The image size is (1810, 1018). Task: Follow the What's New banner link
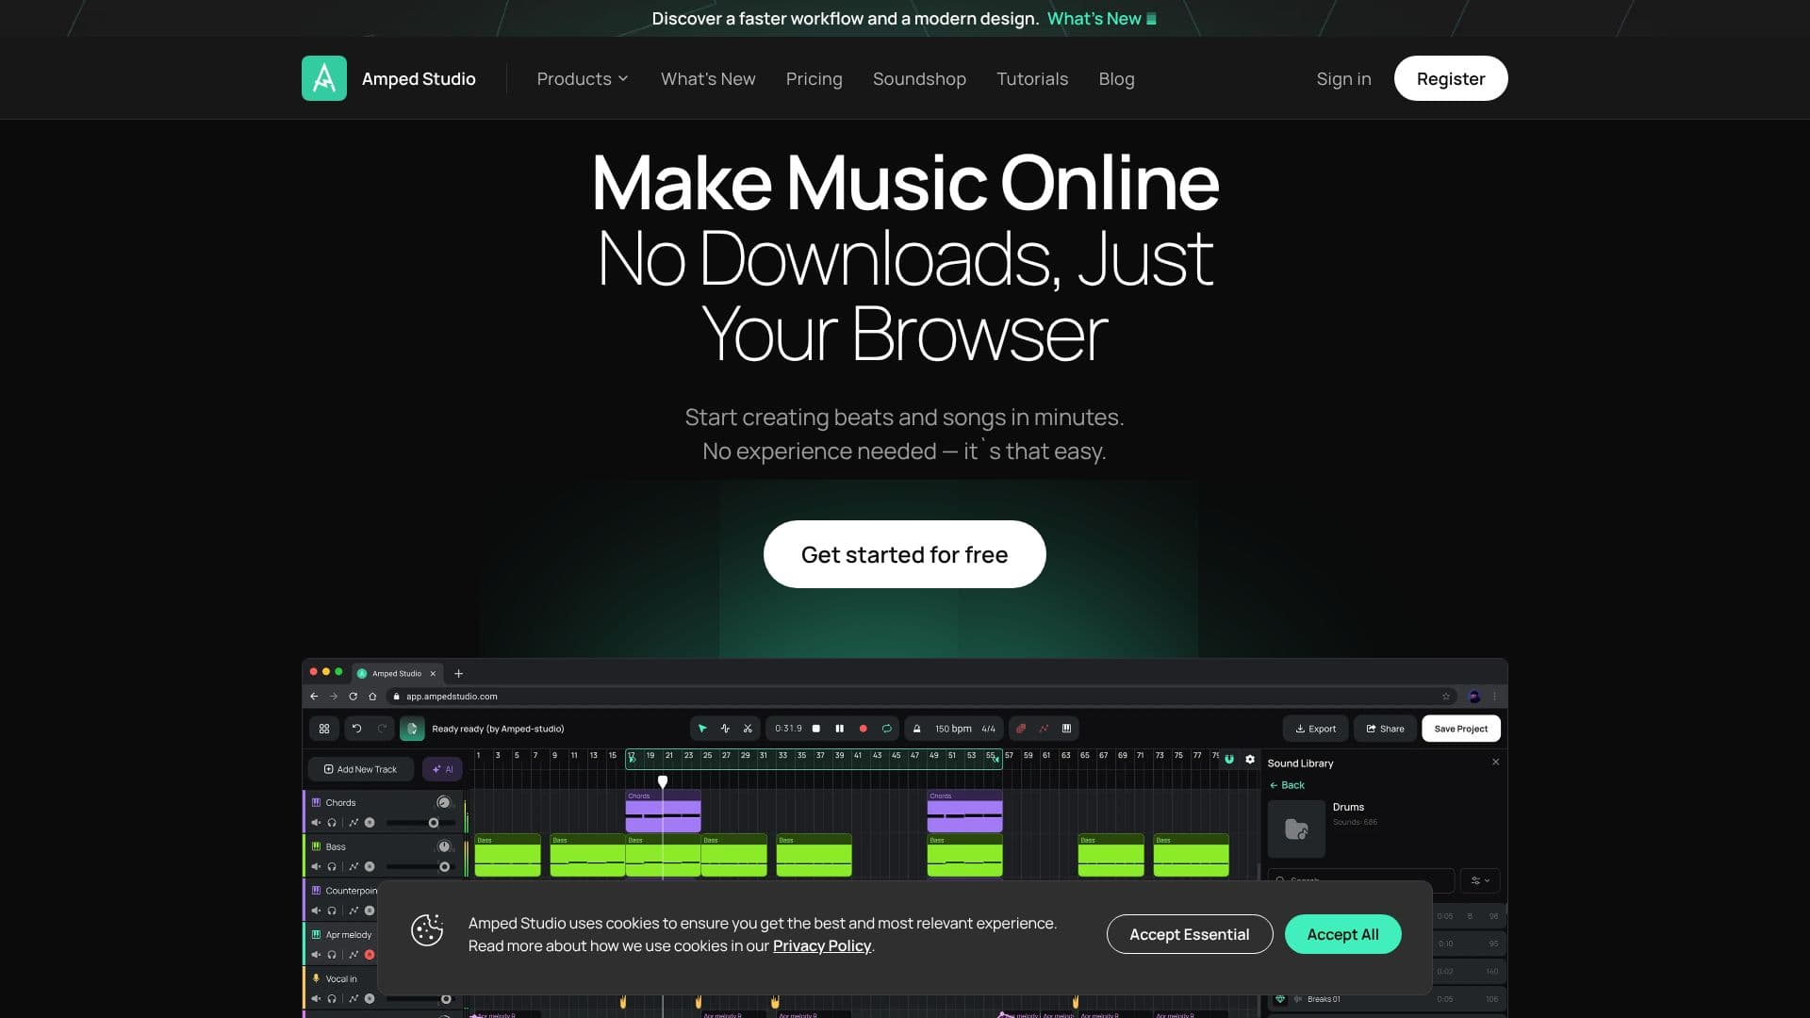[1101, 19]
